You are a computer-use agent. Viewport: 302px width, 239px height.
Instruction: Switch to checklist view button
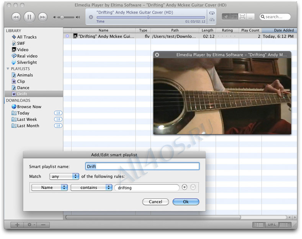pyautogui.click(x=285, y=225)
